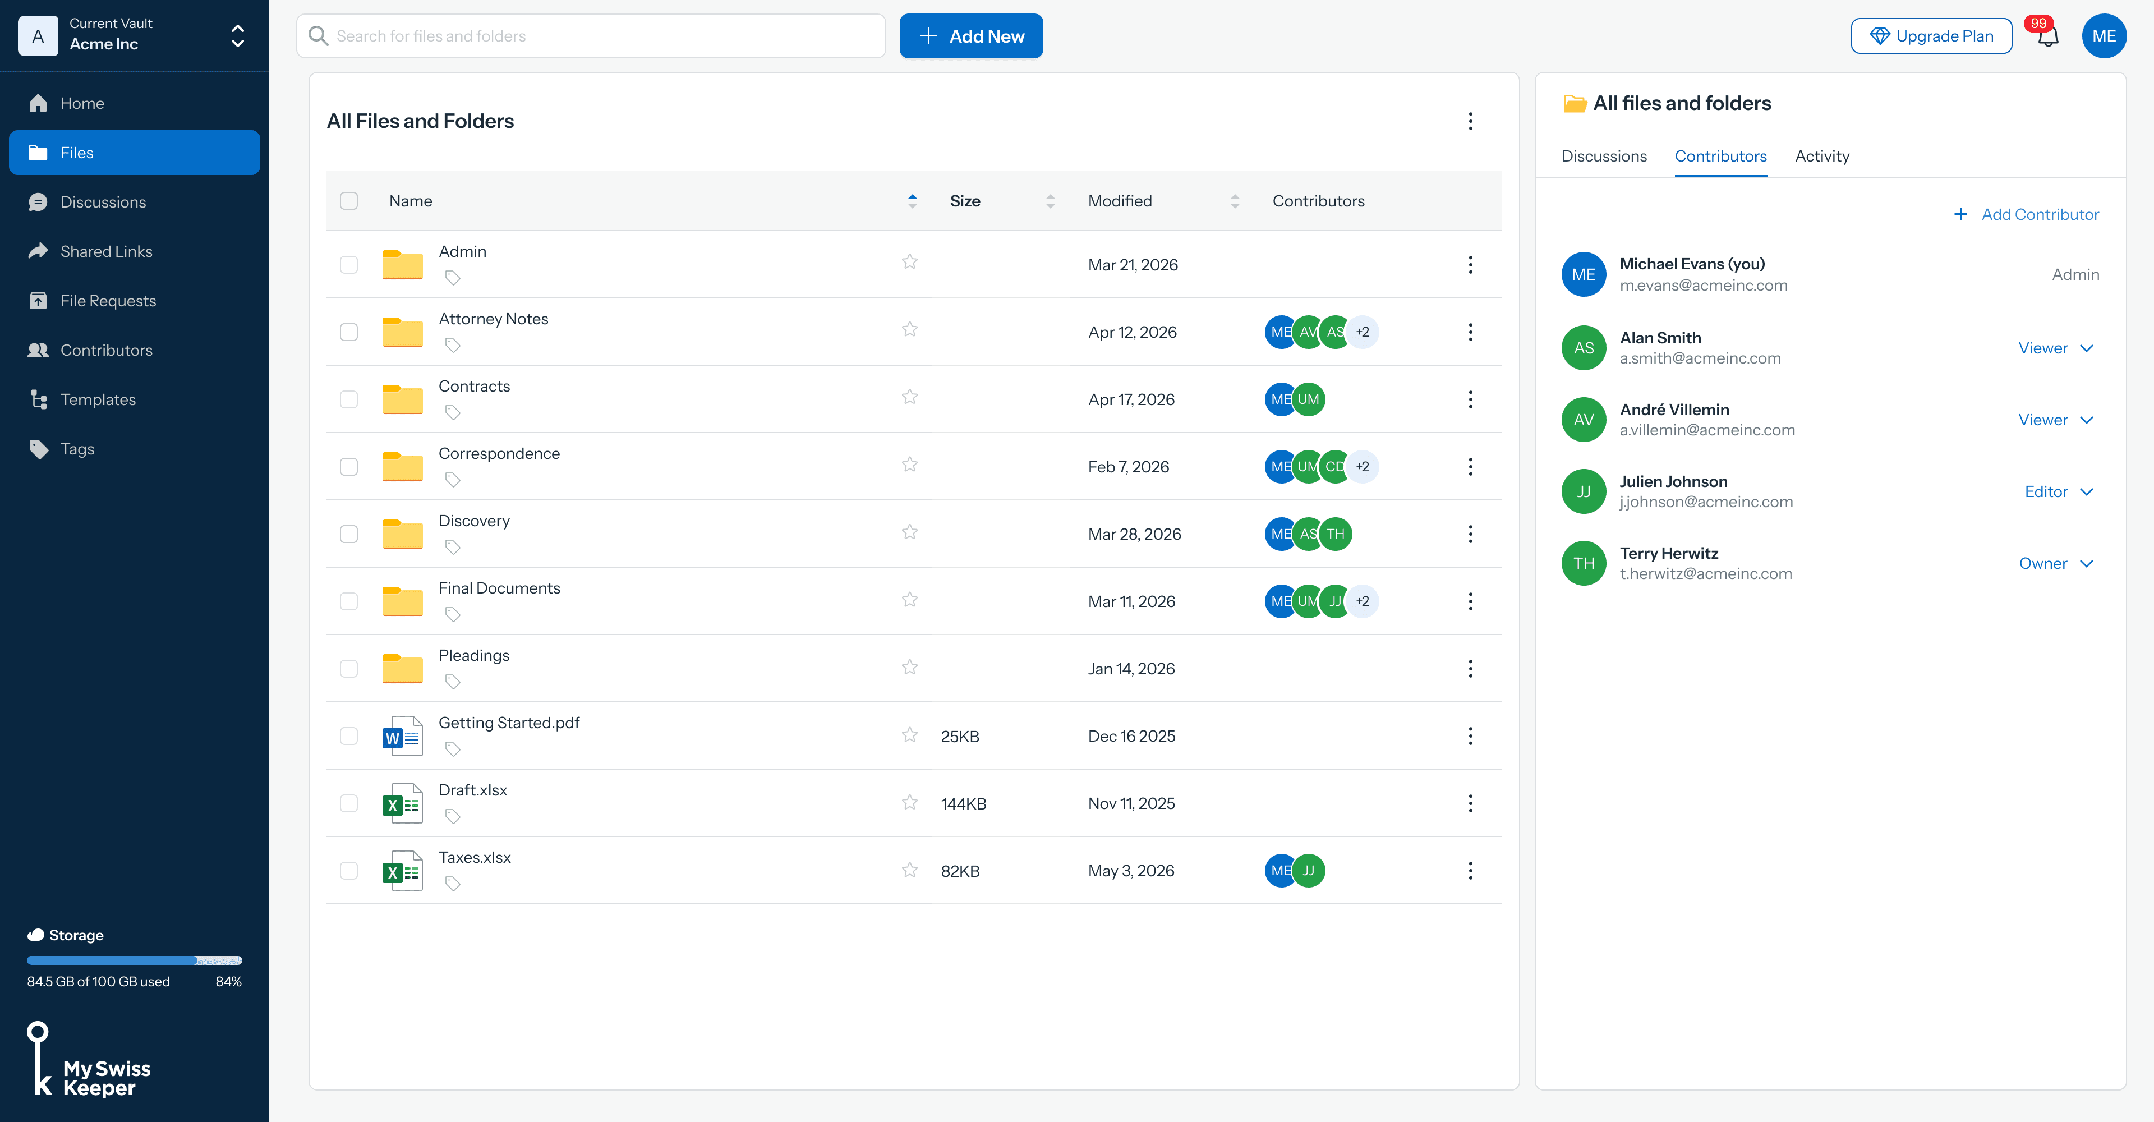Check the Draft.xlsx checkbox

(349, 803)
